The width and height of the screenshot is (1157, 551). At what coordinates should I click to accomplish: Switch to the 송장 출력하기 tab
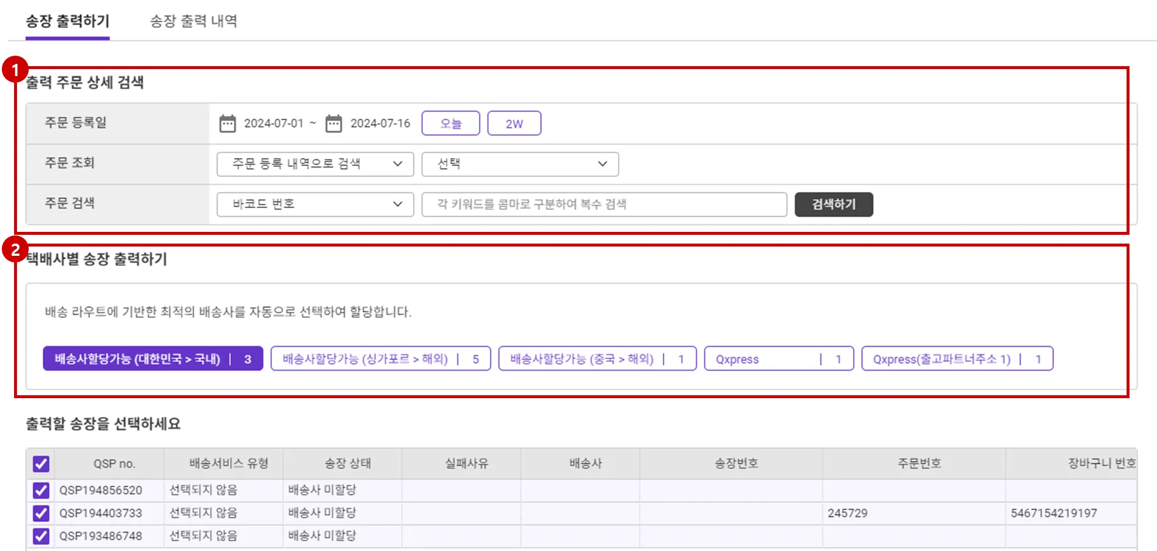[67, 22]
